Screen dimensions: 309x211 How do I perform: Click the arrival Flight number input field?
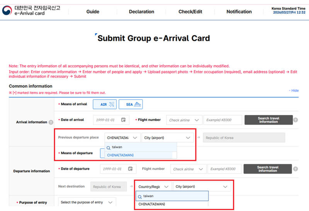[x=222, y=120]
